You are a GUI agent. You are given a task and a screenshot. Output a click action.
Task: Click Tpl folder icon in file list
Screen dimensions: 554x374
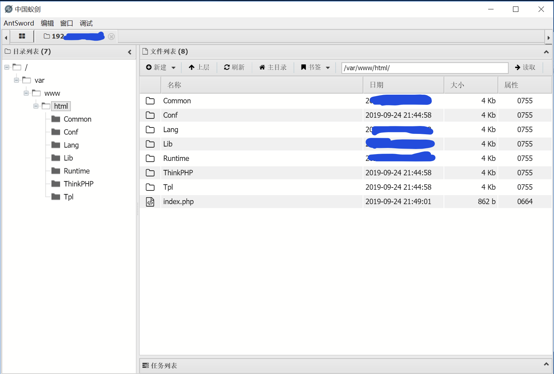(x=150, y=187)
